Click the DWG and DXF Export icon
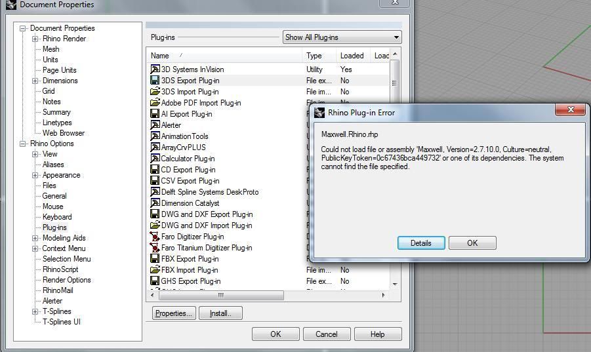This screenshot has height=352, width=591. [x=155, y=214]
